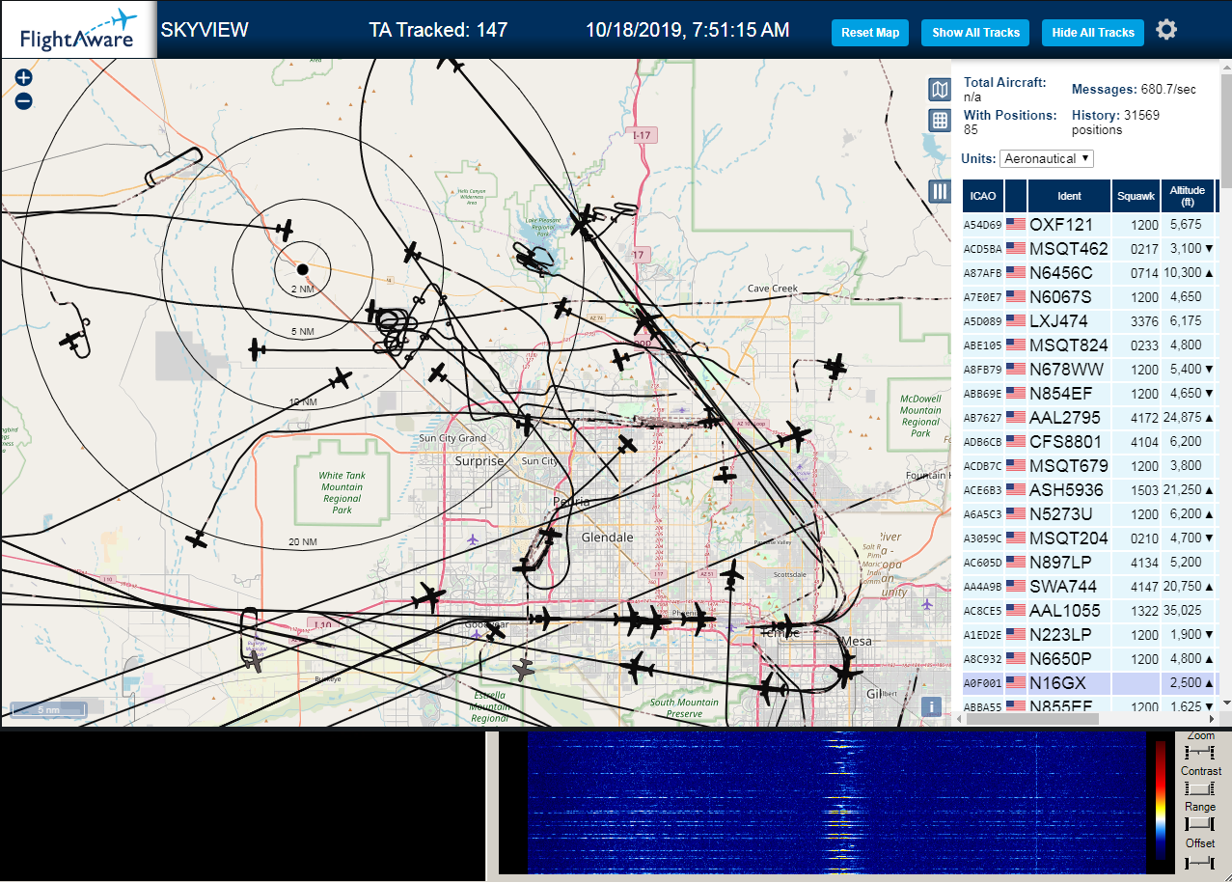The width and height of the screenshot is (1232, 883).
Task: Click the spectrum waterfall display
Action: point(835,803)
